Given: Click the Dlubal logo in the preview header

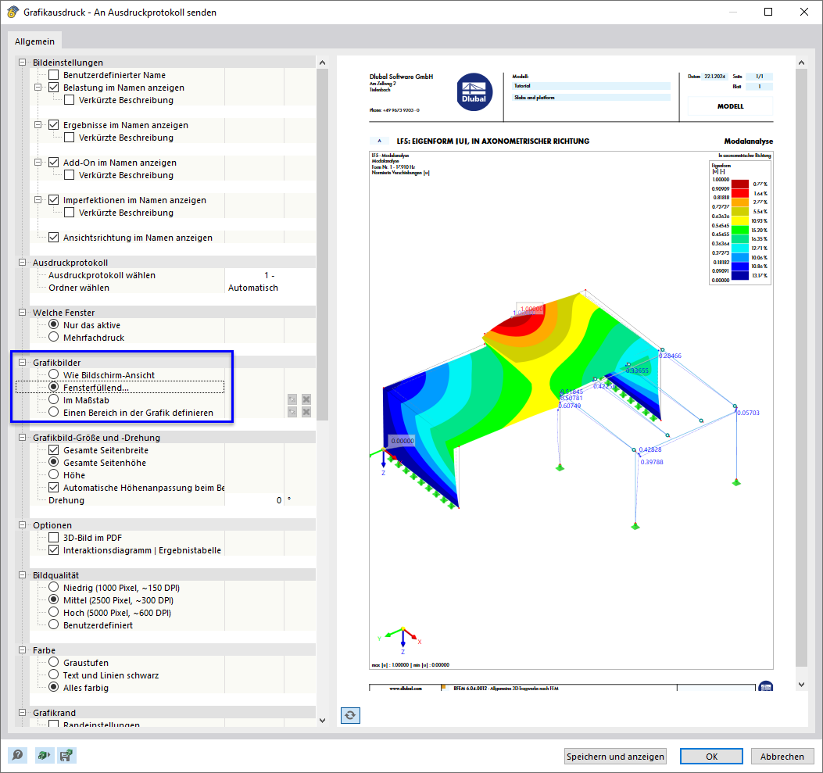Looking at the screenshot, I should pos(474,91).
